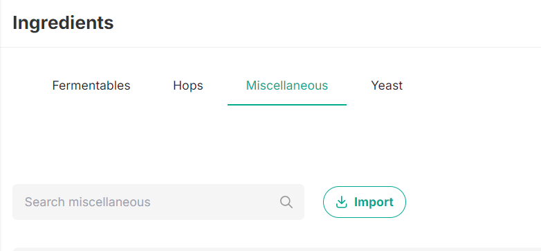Screen dimensions: 541x251
Task: Focus the Search miscellaneous field
Action: (158, 202)
